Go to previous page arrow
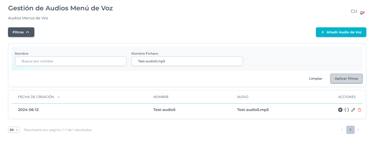The width and height of the screenshot is (377, 144). click(x=341, y=130)
